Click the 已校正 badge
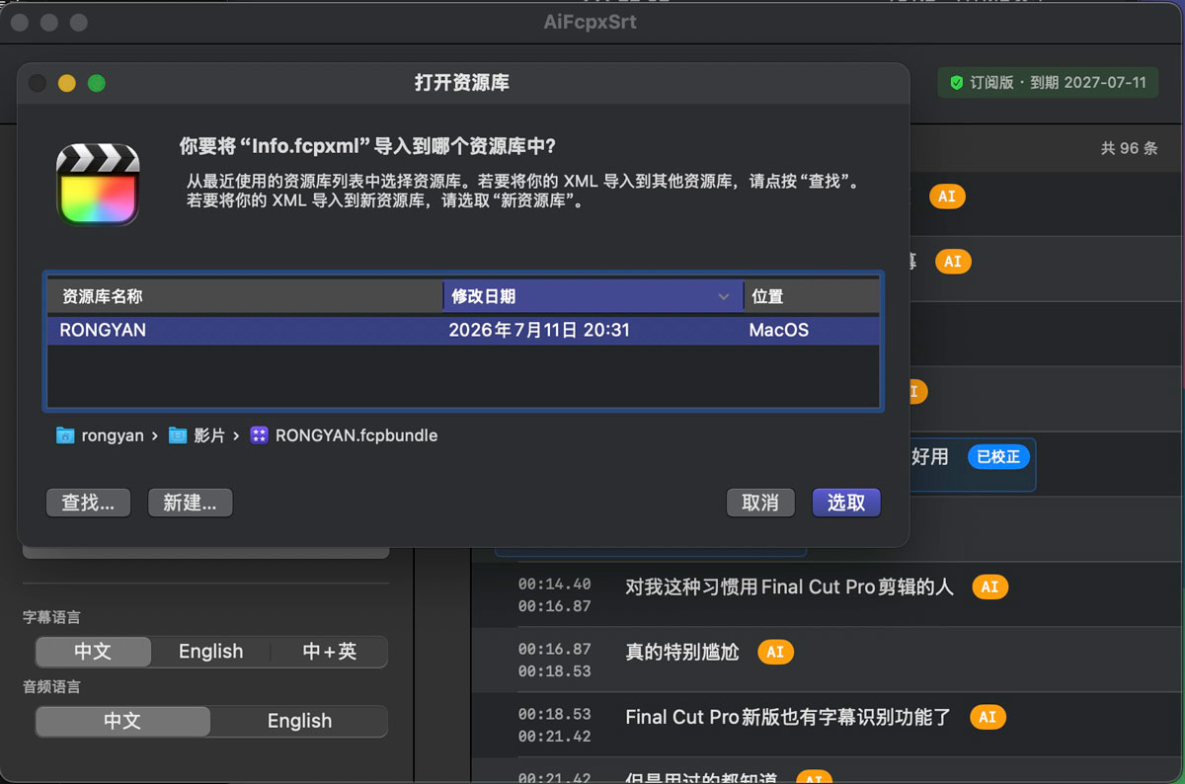Image resolution: width=1185 pixels, height=784 pixels. click(x=998, y=456)
